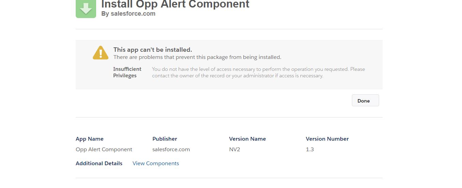Click the green install download icon
462x188 pixels.
86,8
